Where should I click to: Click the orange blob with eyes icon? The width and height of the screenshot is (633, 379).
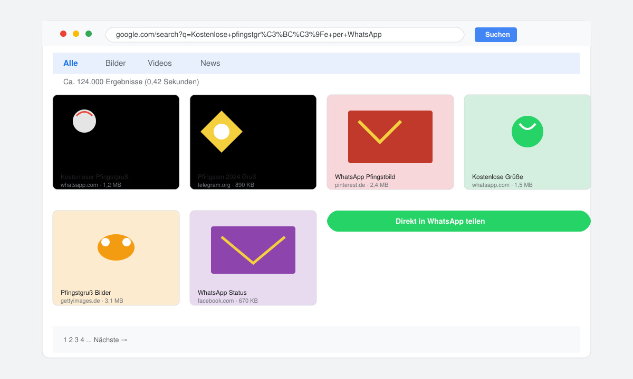point(116,247)
